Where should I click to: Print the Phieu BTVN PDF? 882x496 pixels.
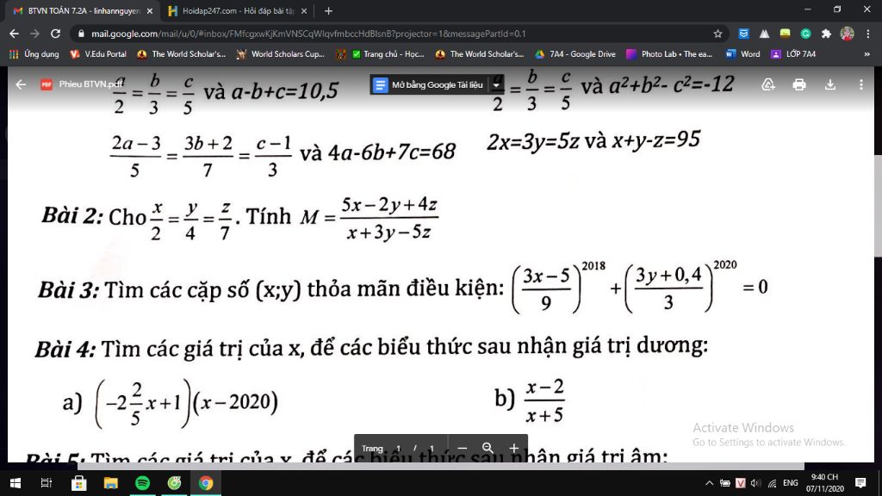point(798,84)
